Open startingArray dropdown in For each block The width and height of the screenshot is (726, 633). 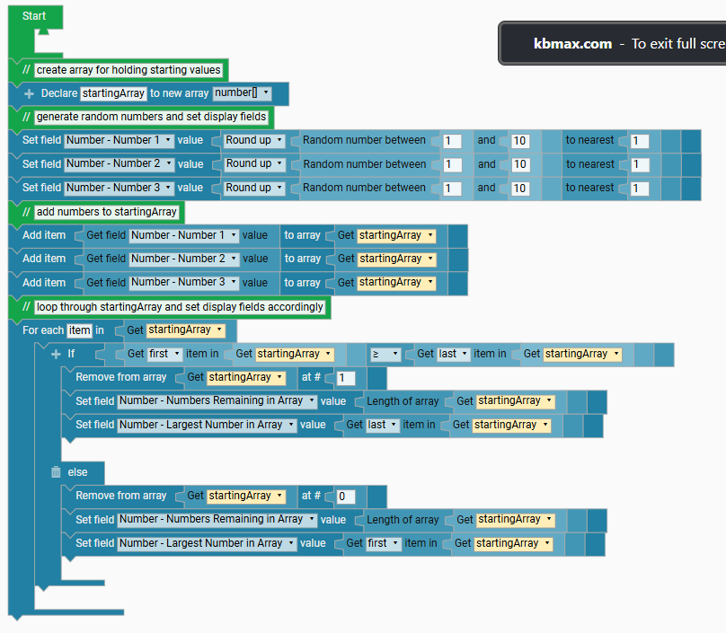click(x=186, y=330)
